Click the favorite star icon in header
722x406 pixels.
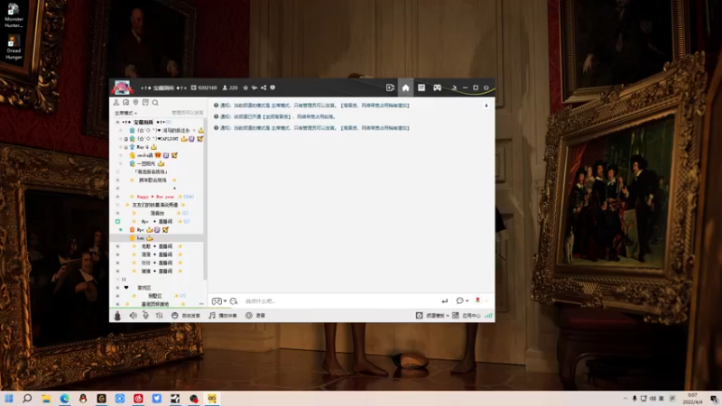(245, 88)
